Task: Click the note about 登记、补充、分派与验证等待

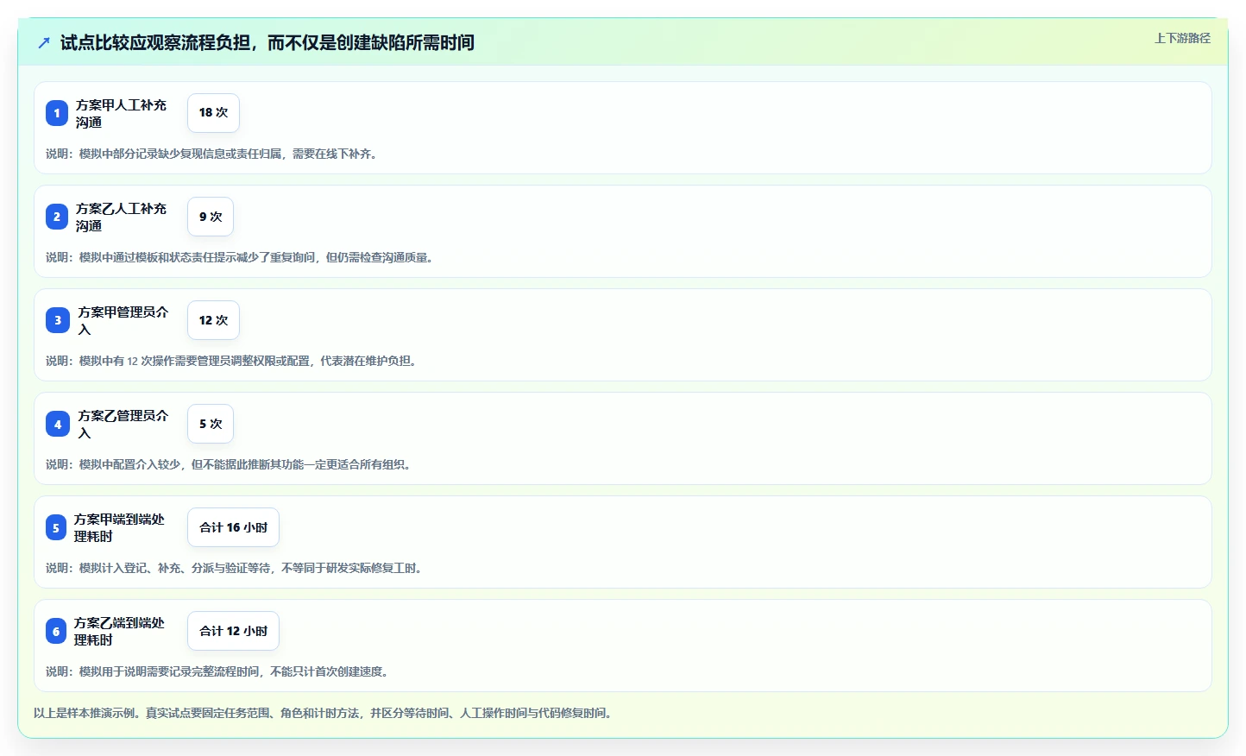Action: (x=235, y=568)
